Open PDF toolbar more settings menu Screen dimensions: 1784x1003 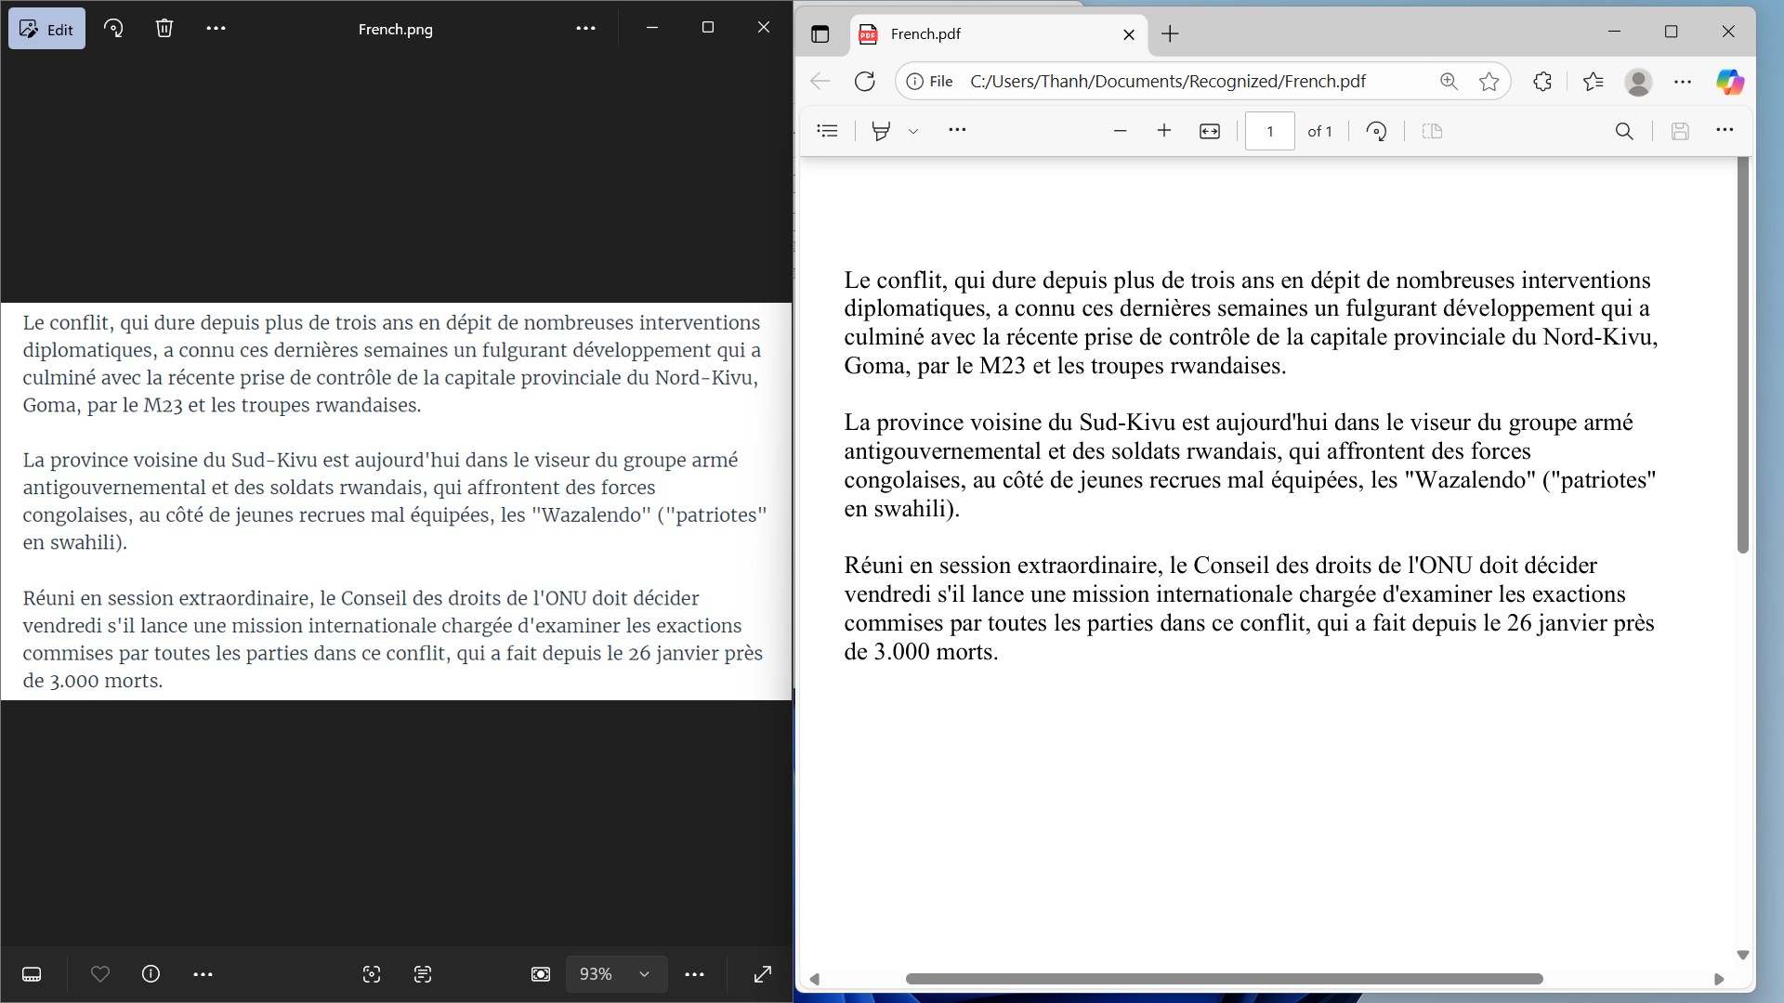click(1725, 131)
